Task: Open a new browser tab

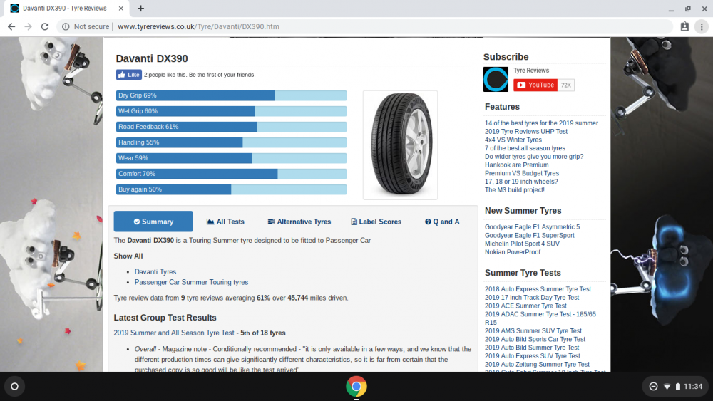Action: [x=141, y=8]
